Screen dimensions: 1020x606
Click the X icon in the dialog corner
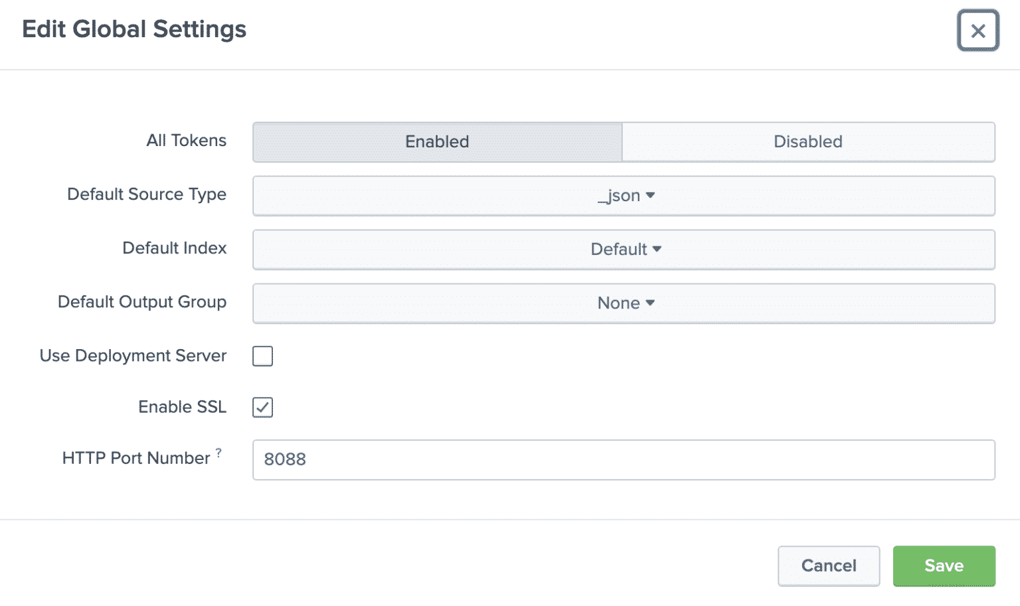(x=977, y=31)
